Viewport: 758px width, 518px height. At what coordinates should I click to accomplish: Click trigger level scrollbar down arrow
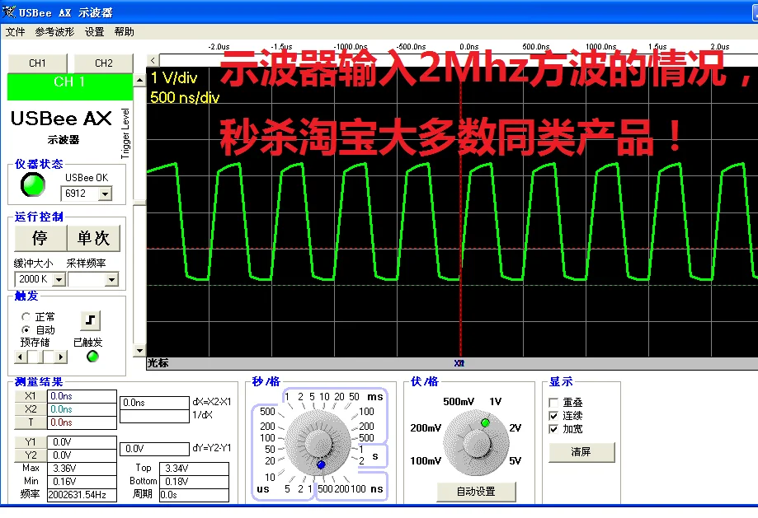pos(139,351)
